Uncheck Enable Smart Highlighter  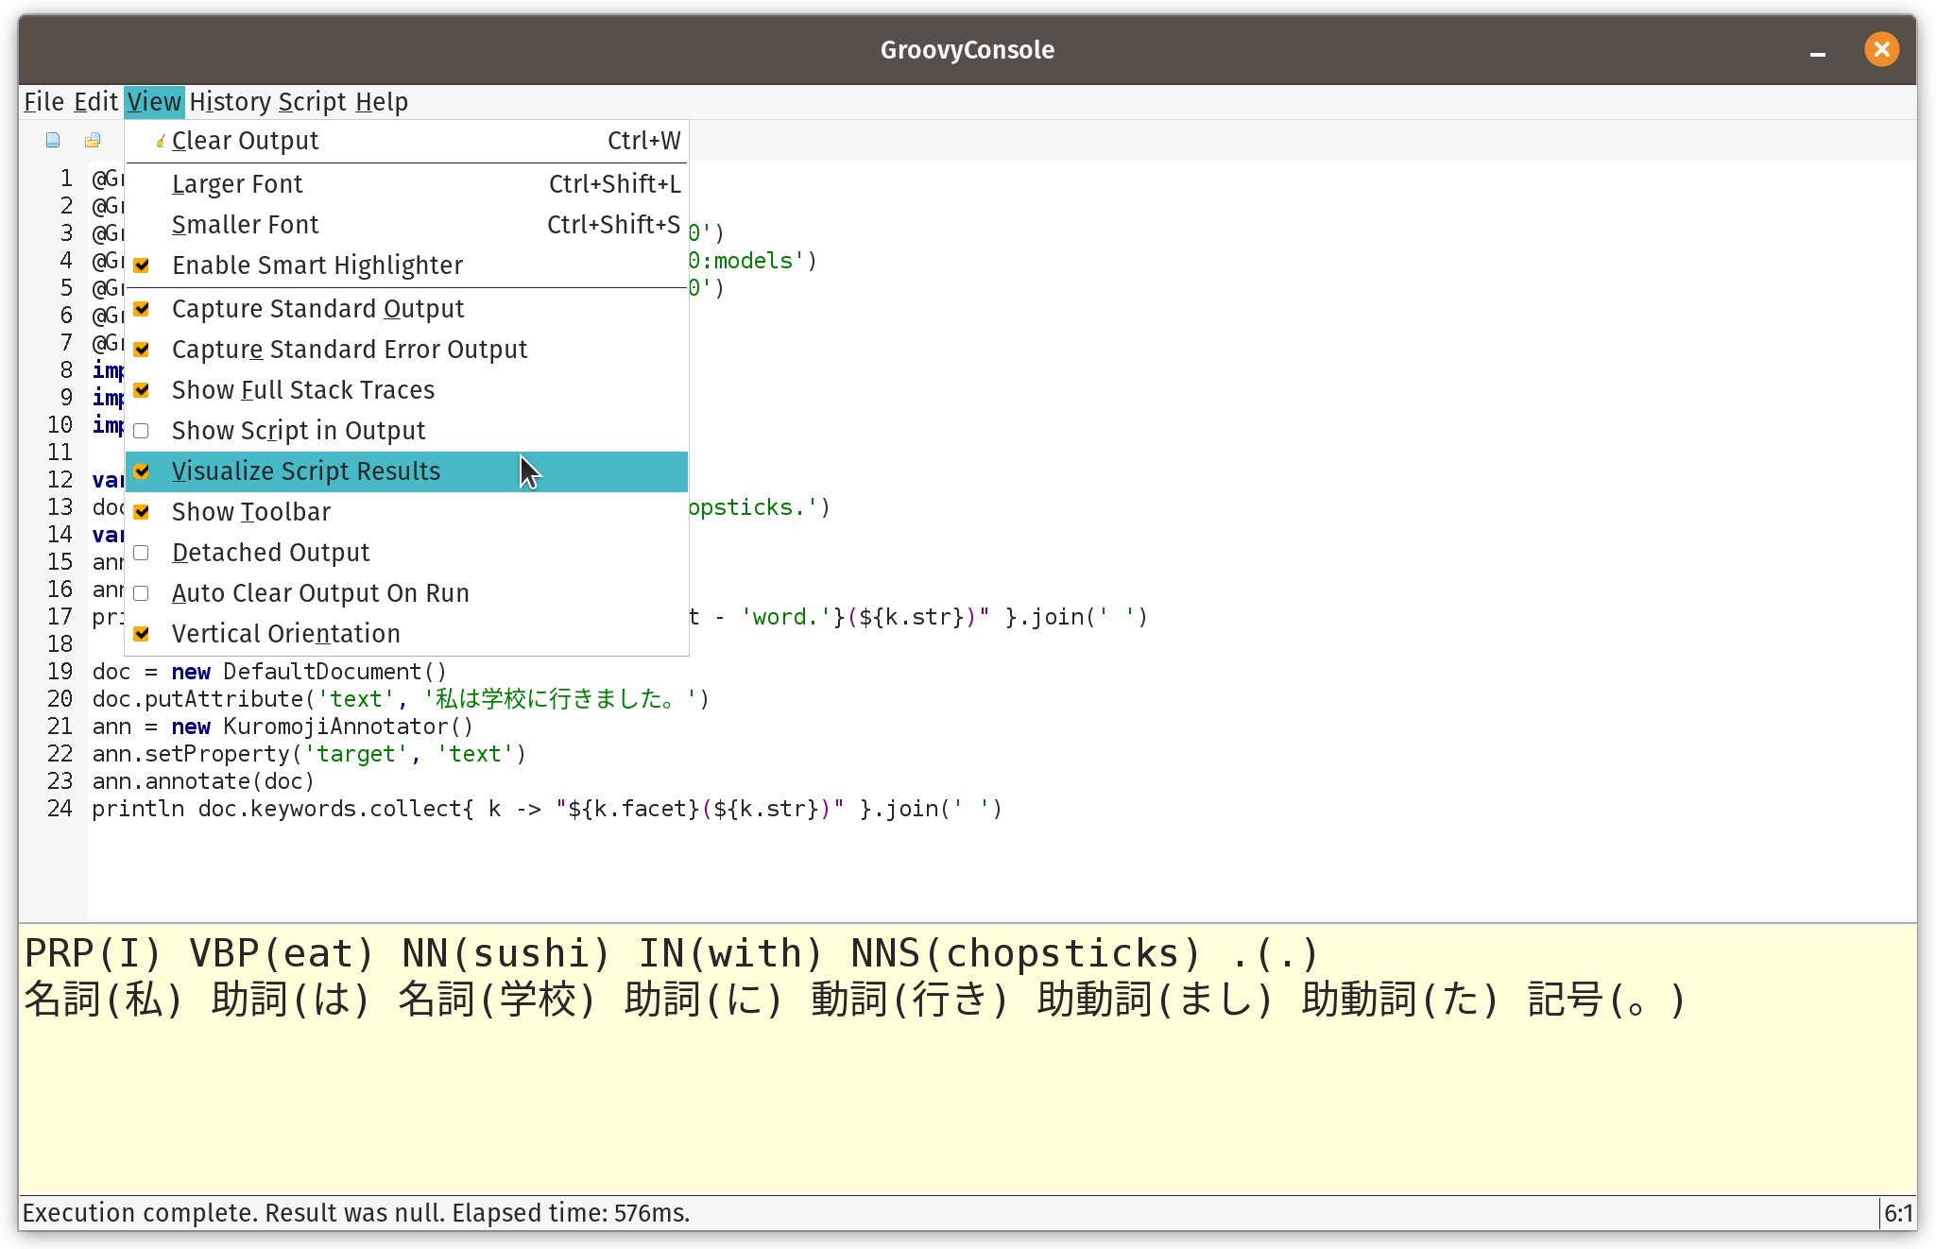tap(317, 265)
